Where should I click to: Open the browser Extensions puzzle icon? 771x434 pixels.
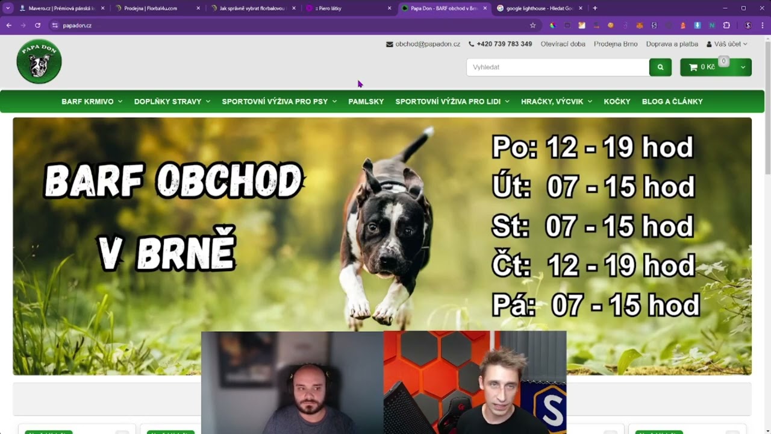726,25
